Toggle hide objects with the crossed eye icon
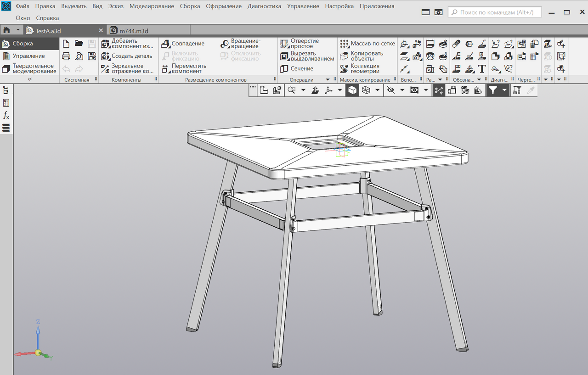The width and height of the screenshot is (588, 375). (x=390, y=90)
